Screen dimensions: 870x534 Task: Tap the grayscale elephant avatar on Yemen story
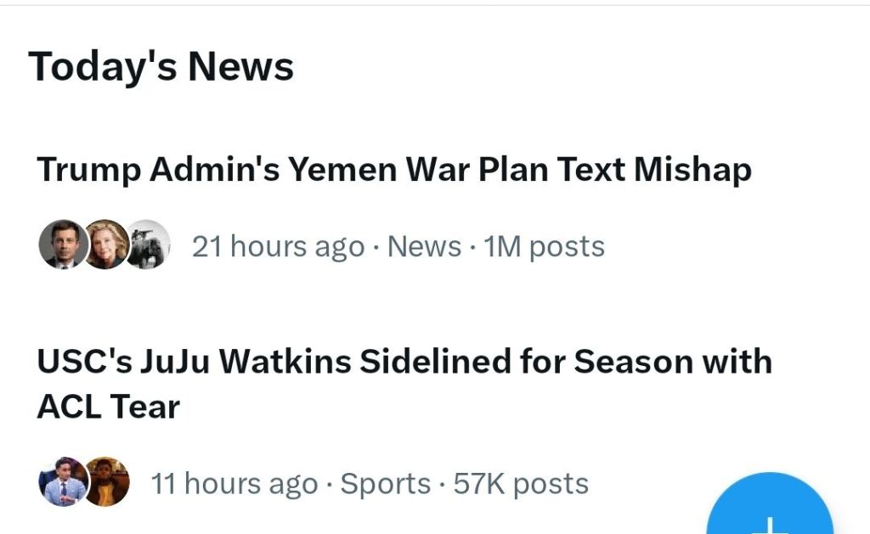point(149,245)
